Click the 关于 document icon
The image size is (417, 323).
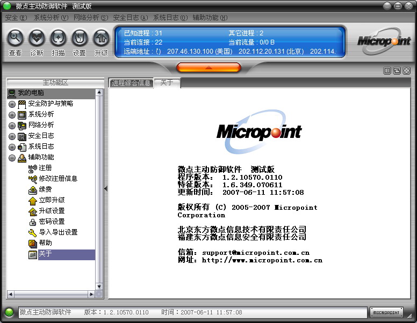pos(32,254)
